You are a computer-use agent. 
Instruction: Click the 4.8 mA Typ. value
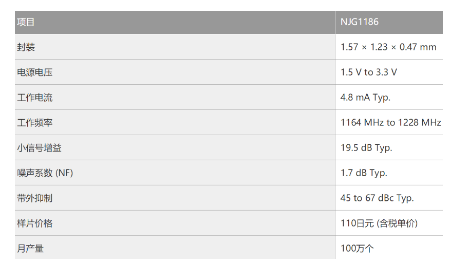pos(365,98)
